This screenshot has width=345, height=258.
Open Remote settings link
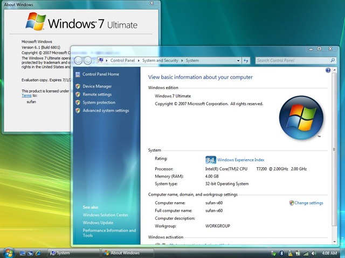(x=97, y=95)
